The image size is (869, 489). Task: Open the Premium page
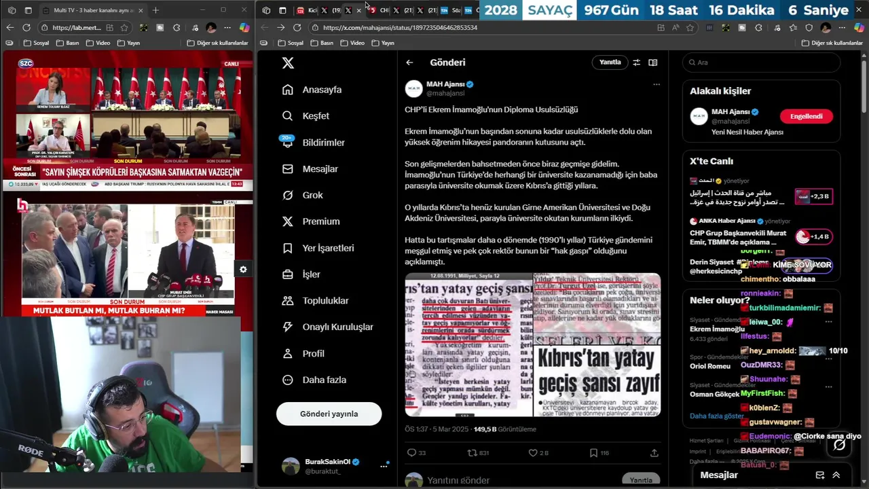point(311,221)
